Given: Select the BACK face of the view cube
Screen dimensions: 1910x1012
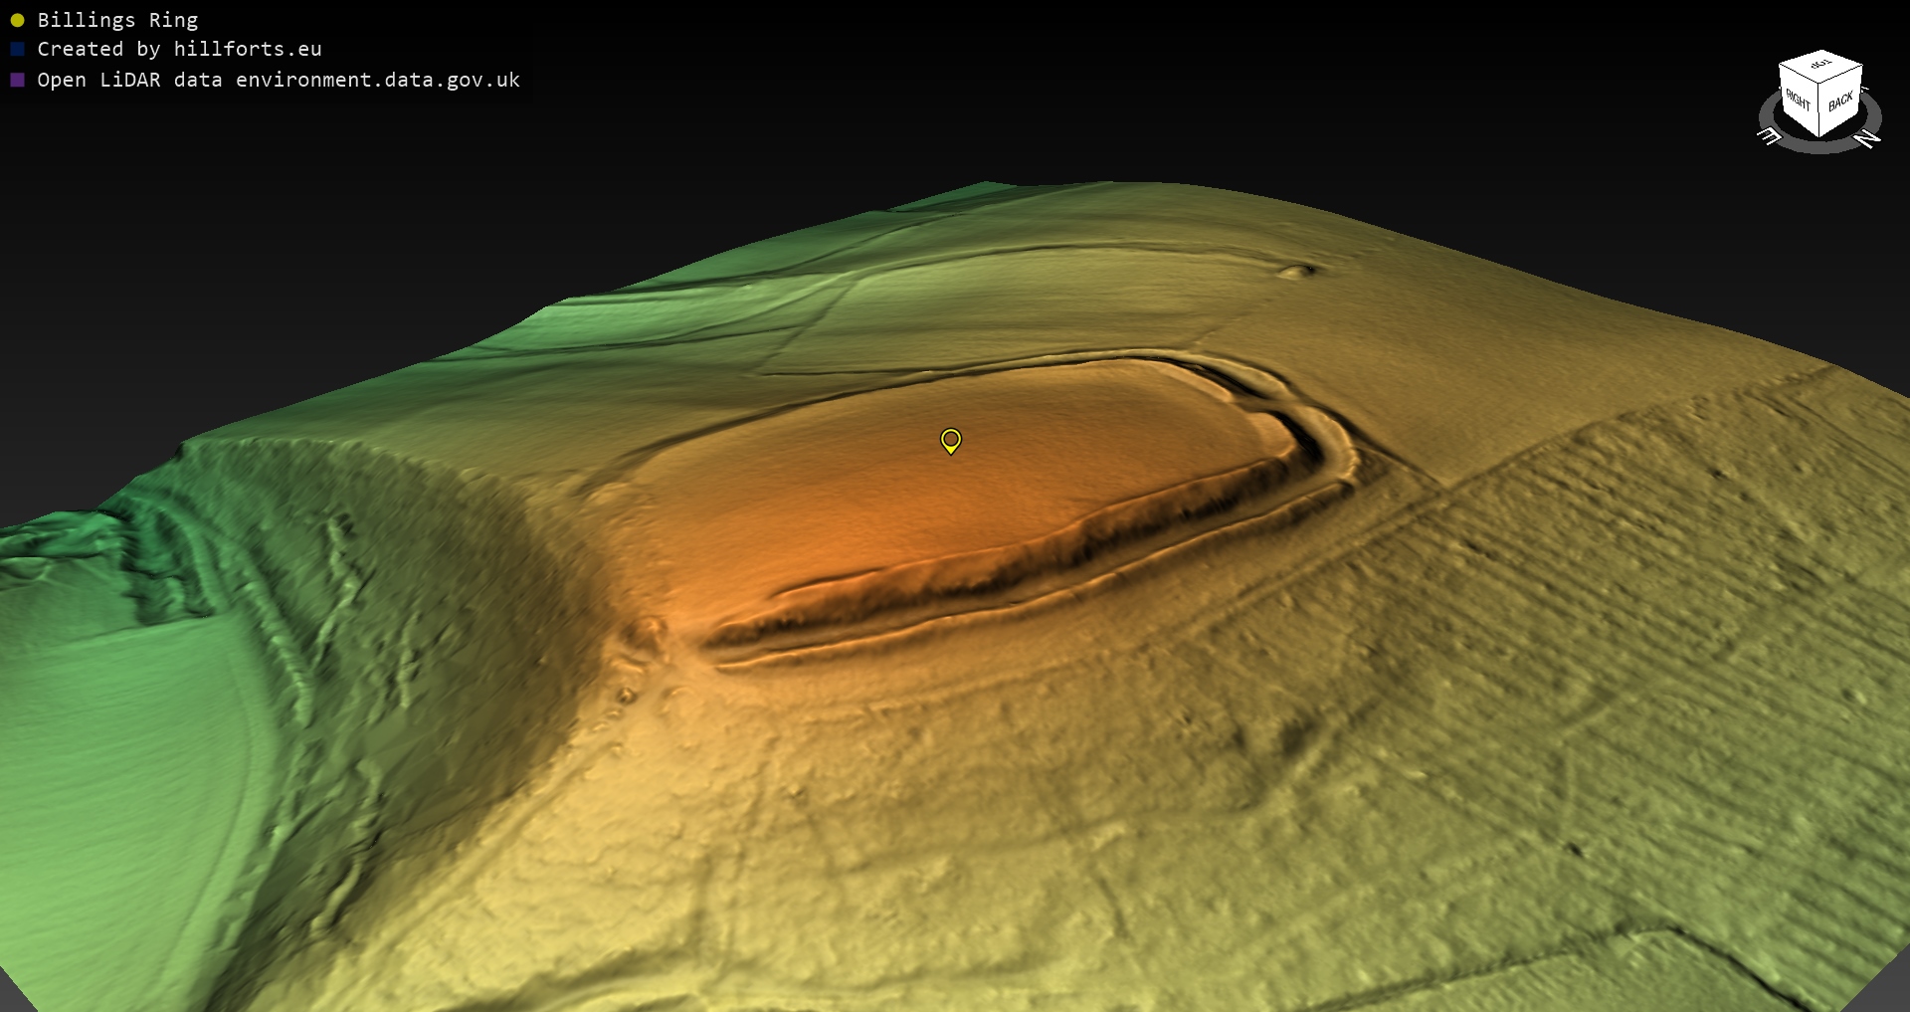Looking at the screenshot, I should (1840, 102).
